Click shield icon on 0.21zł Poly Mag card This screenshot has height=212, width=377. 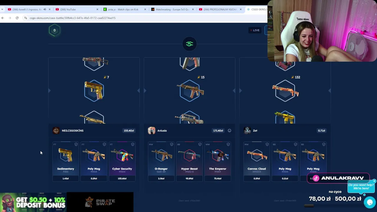[x=295, y=144]
